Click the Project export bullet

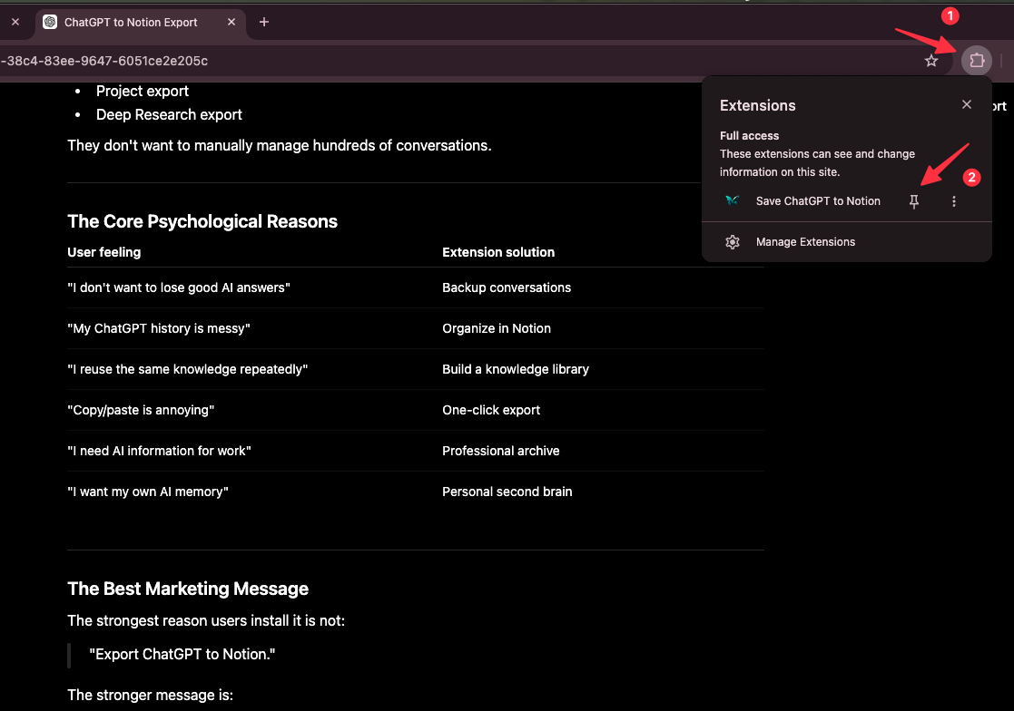143,91
